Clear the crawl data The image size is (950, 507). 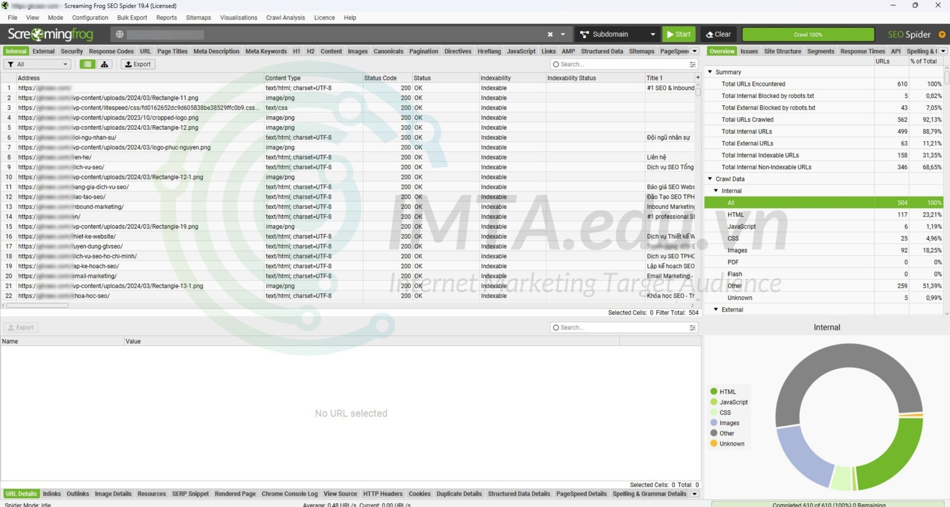(x=718, y=34)
